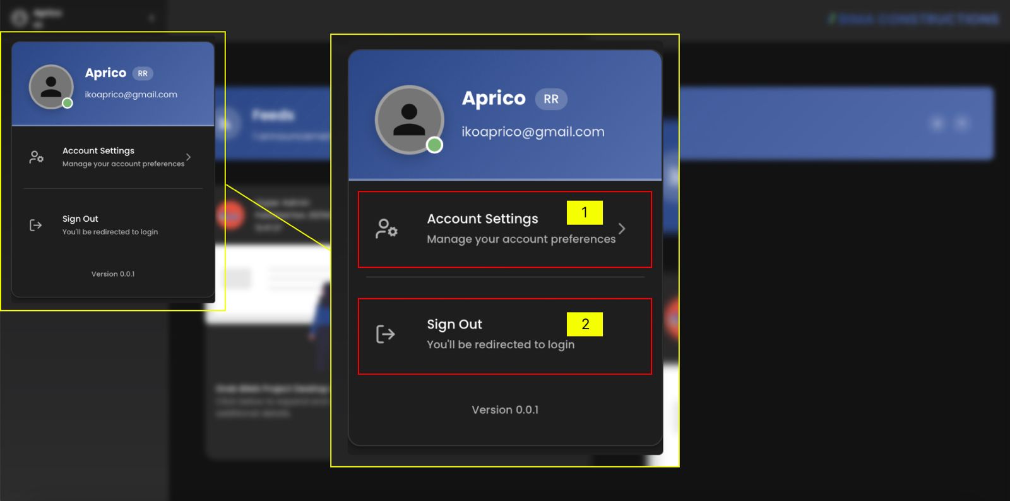Click the profile avatar in the smaller profile menu
The width and height of the screenshot is (1010, 501).
[51, 87]
